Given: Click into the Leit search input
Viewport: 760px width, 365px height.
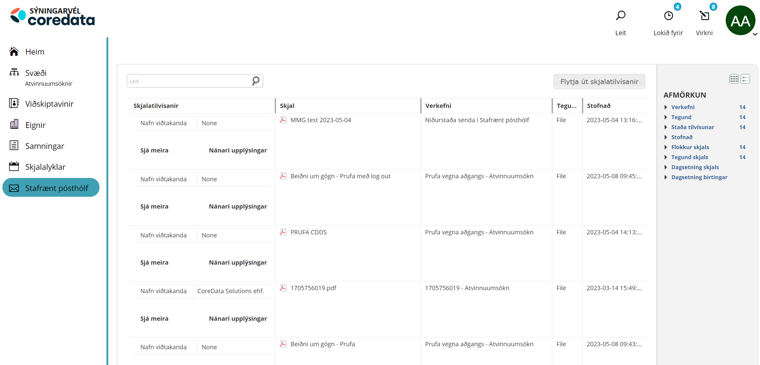Looking at the screenshot, I should pos(188,81).
